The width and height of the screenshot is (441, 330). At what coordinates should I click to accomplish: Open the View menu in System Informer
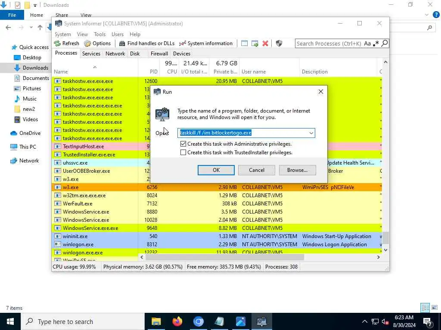pyautogui.click(x=82, y=34)
